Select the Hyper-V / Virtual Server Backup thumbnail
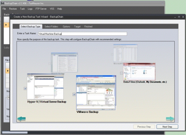The height and width of the screenshot is (135, 186). (45, 86)
